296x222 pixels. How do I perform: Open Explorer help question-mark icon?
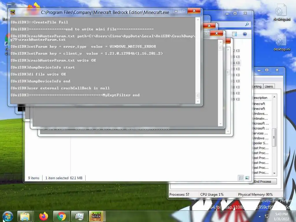[245, 34]
